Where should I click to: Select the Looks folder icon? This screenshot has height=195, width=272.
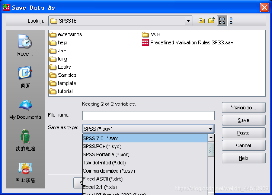[x=53, y=67]
